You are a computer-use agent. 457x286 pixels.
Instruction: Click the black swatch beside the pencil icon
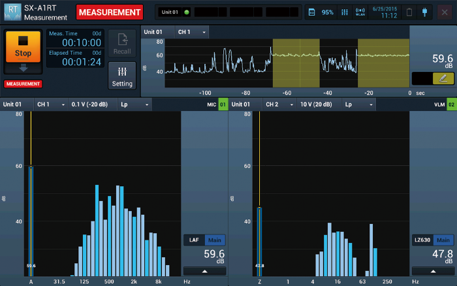(422, 78)
